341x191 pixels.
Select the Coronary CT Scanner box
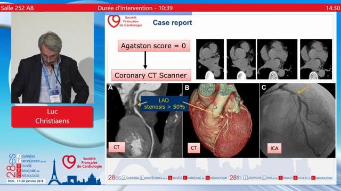[151, 75]
